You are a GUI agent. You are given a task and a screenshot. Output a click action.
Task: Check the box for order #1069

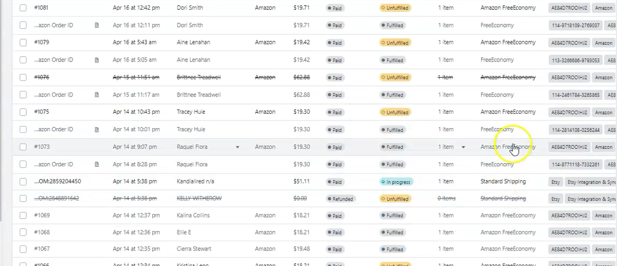coord(23,215)
